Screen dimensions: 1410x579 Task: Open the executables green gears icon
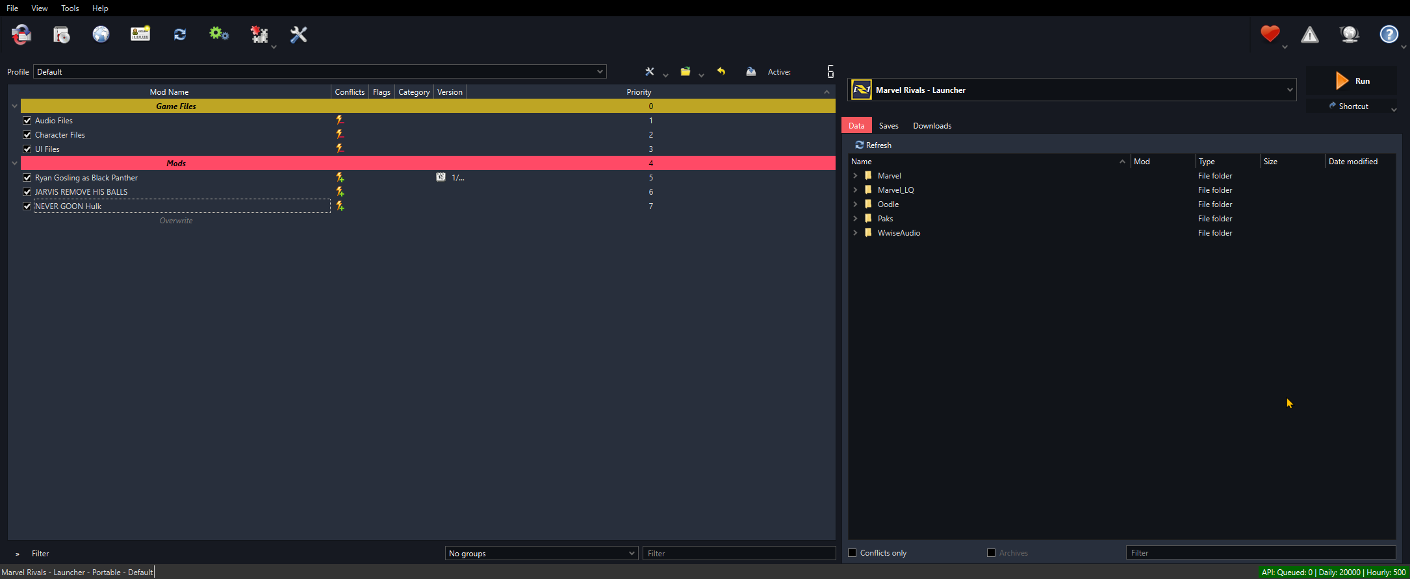[219, 34]
